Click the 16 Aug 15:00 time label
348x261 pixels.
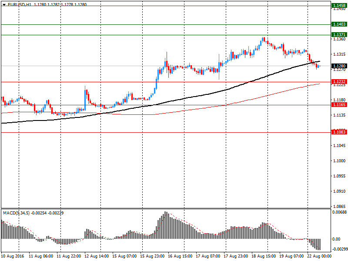coord(180,256)
